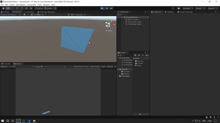Toggle Global handle rotation button
The width and height of the screenshot is (220, 123).
(x=48, y=8)
